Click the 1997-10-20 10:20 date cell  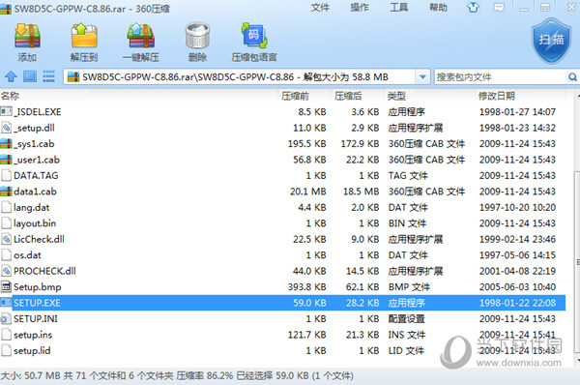[517, 207]
